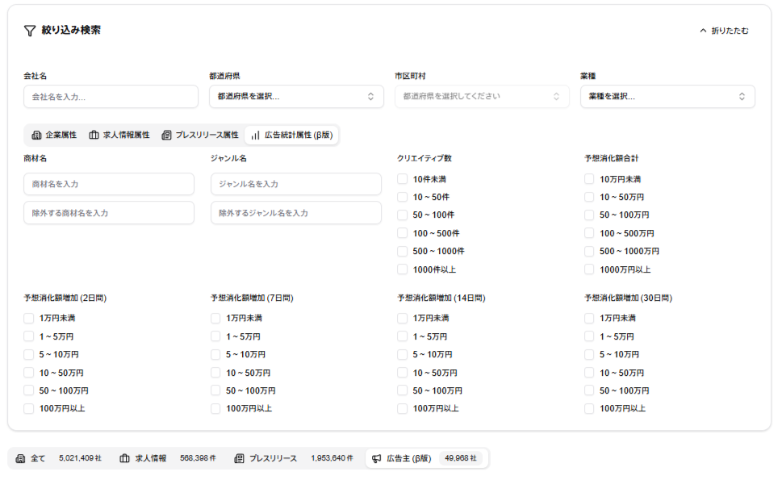
Task: Check 10件未満 under クリエイティブ数
Action: [x=403, y=179]
